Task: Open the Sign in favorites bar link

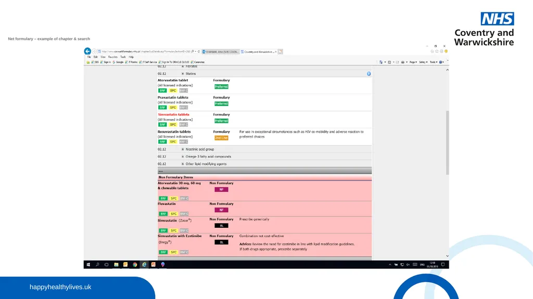Action: tap(106, 62)
